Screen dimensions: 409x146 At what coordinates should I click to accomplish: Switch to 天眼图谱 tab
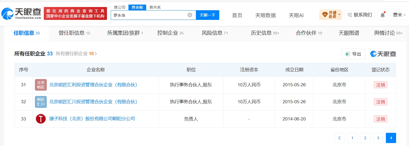(349, 33)
